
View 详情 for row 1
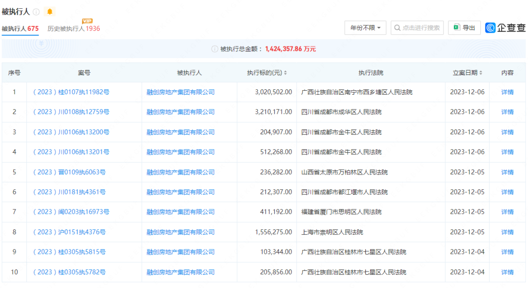coord(507,92)
